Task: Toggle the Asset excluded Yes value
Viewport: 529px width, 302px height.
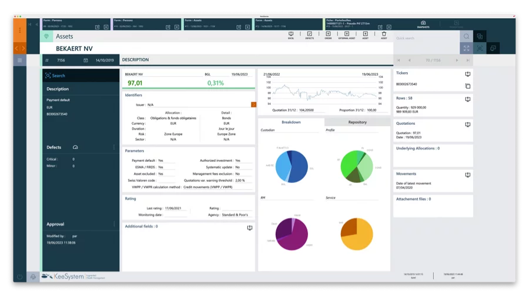Action: (165, 174)
